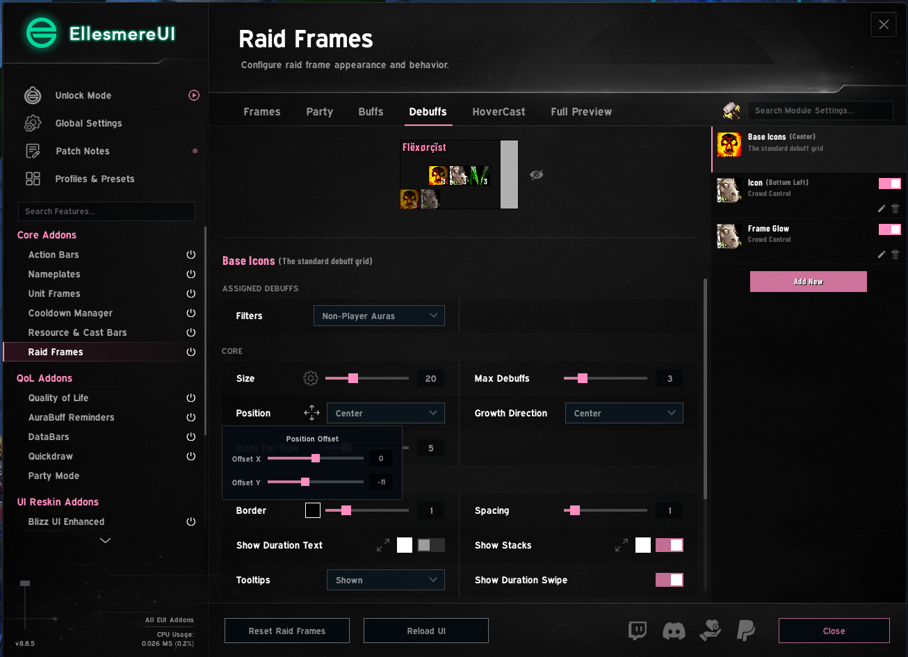Click the hammer icon beside module search

point(731,110)
